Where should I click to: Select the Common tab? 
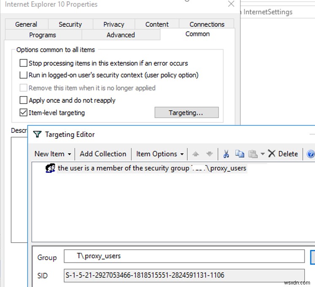pyautogui.click(x=197, y=34)
